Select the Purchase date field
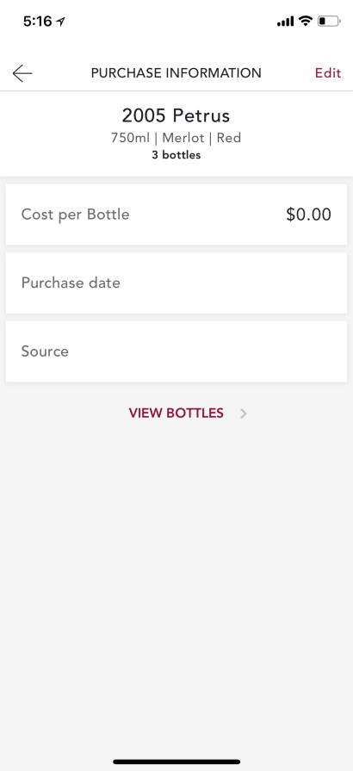353x771 pixels. (x=176, y=283)
